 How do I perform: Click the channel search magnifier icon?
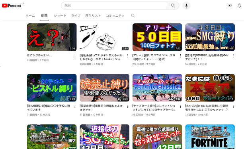click(x=133, y=15)
